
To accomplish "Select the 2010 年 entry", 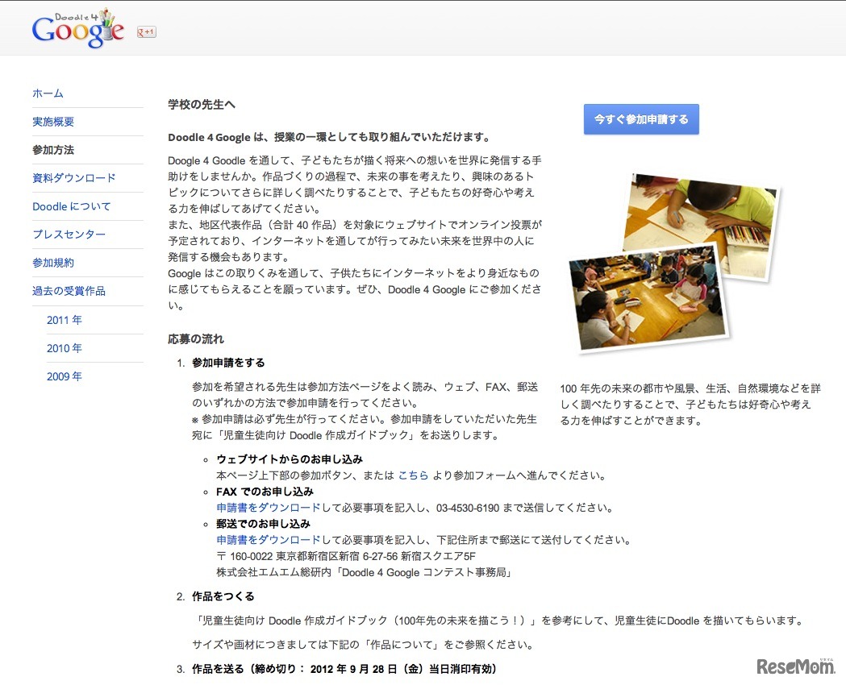I will click(64, 348).
